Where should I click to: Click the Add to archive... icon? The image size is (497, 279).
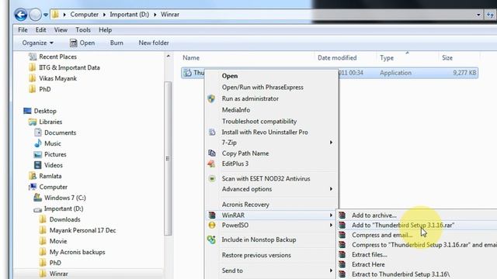(x=342, y=215)
